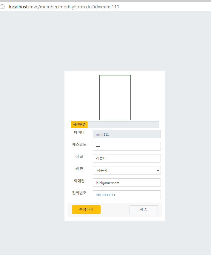This screenshot has width=211, height=255.
Task: Open the 권한 dropdown showing 사용자
Action: click(127, 170)
